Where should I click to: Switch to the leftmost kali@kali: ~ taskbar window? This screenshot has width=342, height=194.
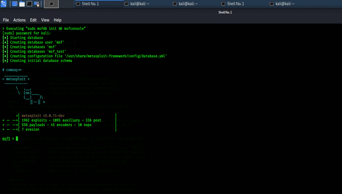[x=137, y=4]
